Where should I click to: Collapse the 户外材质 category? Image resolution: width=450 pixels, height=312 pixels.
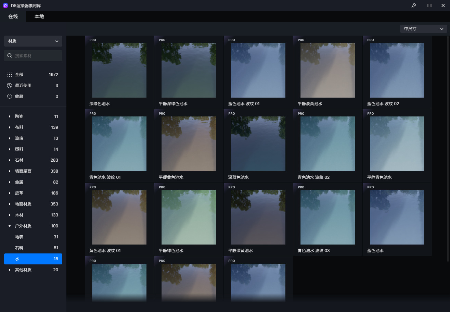[x=10, y=226]
